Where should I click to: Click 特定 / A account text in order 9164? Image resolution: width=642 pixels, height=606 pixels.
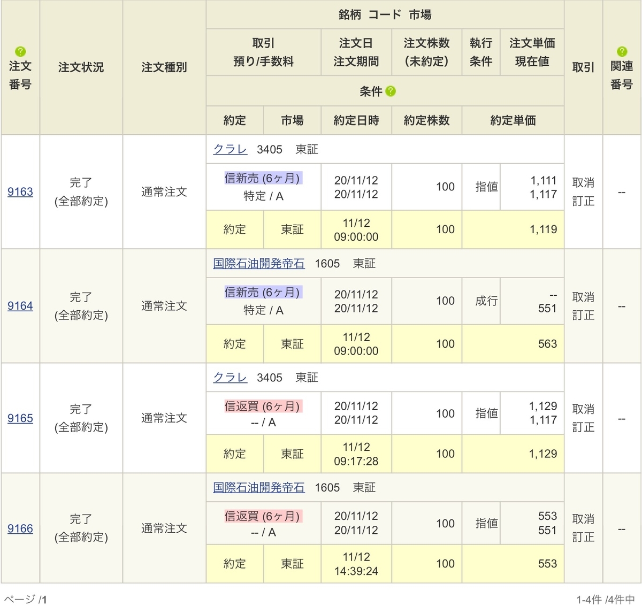[x=263, y=310]
